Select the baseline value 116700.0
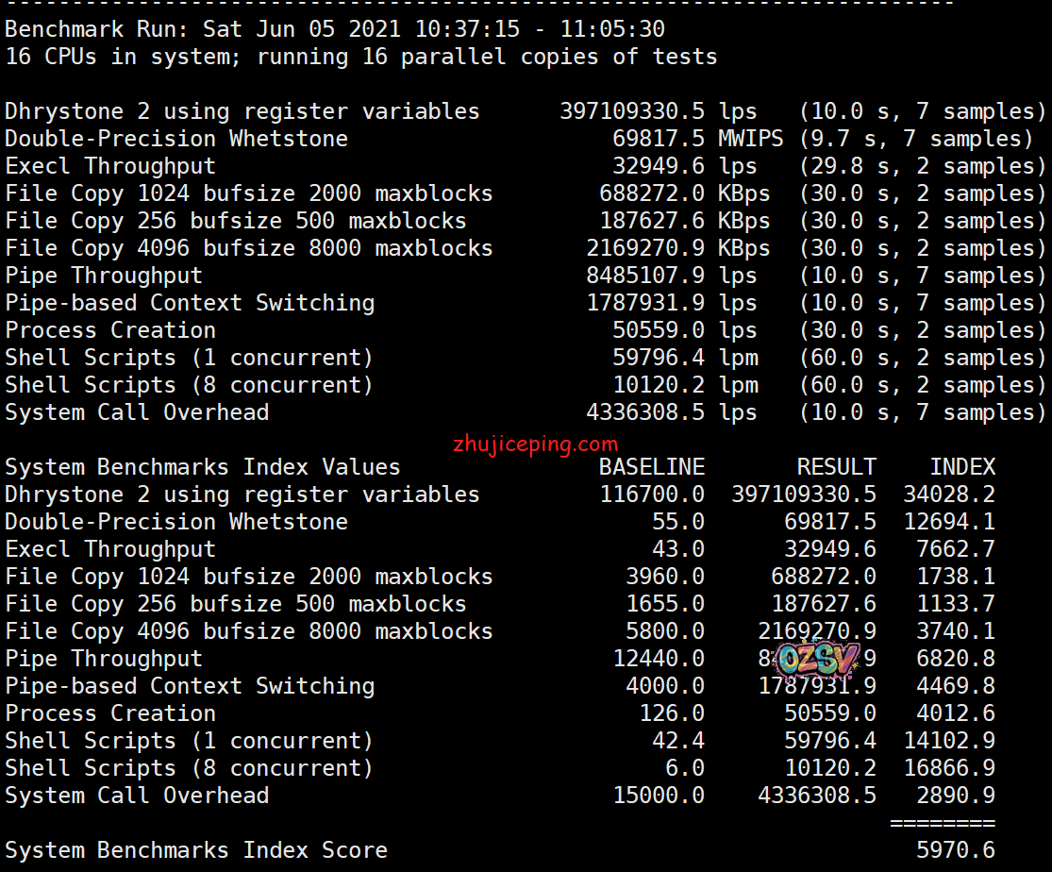 point(651,495)
